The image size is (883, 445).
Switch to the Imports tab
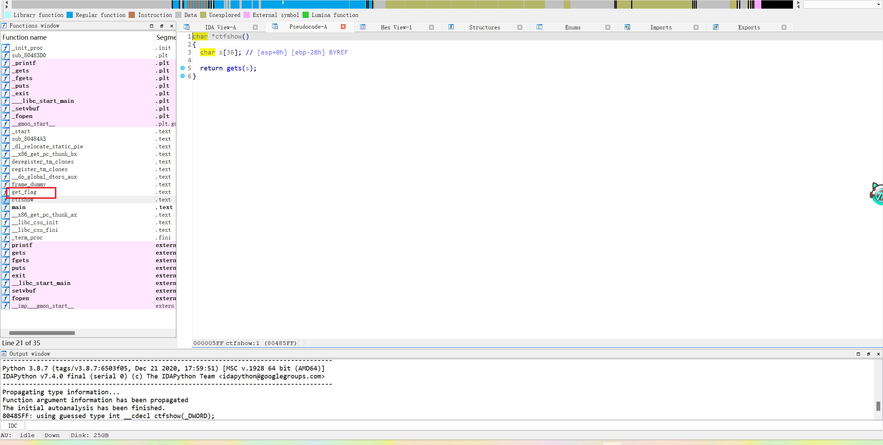coord(661,27)
